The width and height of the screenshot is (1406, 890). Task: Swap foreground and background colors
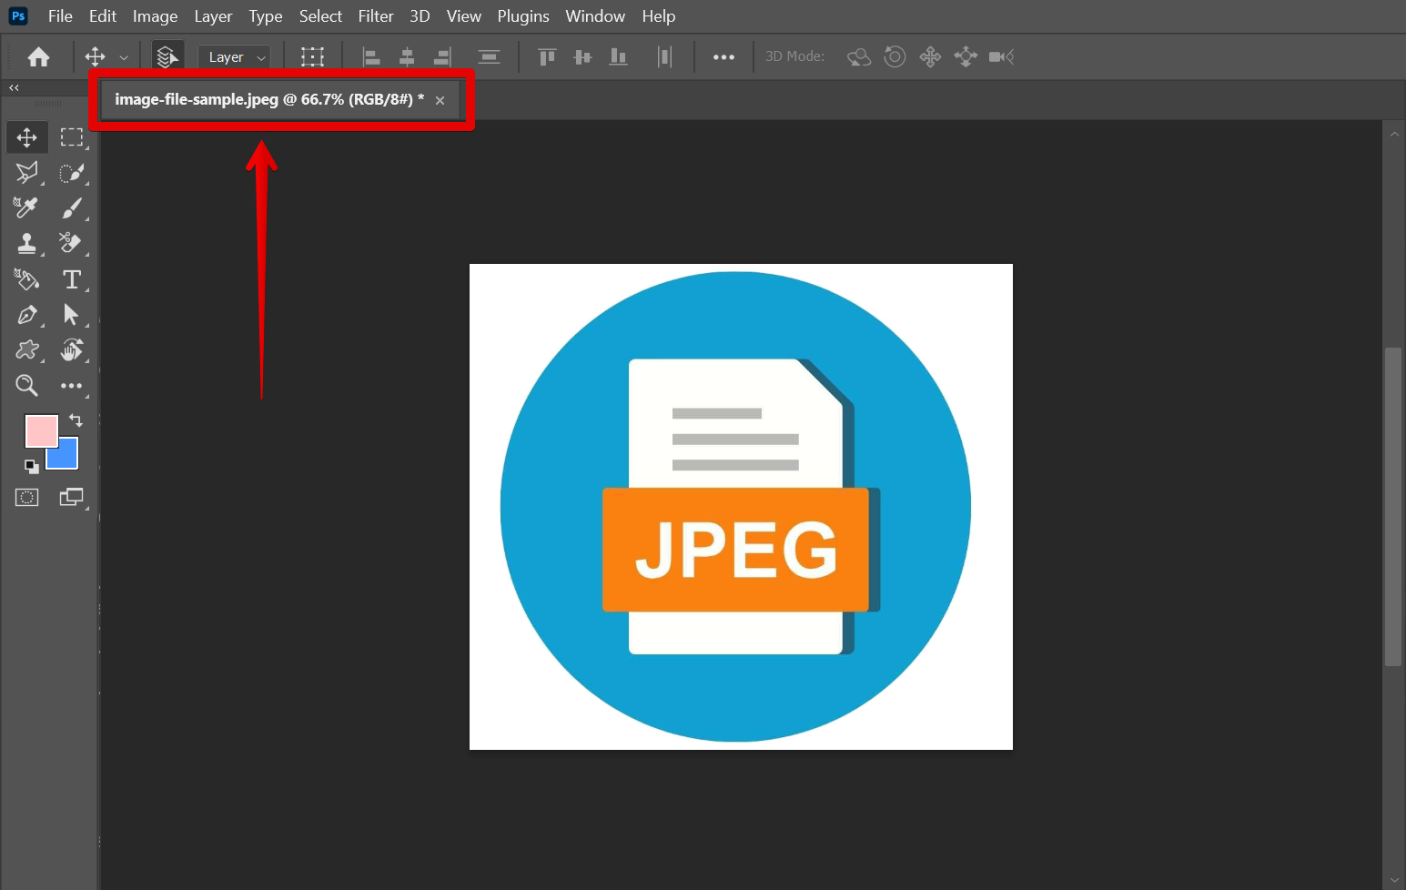[x=76, y=420]
